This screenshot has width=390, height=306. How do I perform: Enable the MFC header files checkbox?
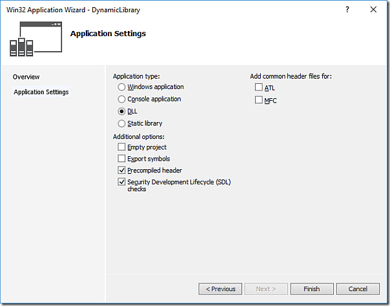click(x=259, y=100)
